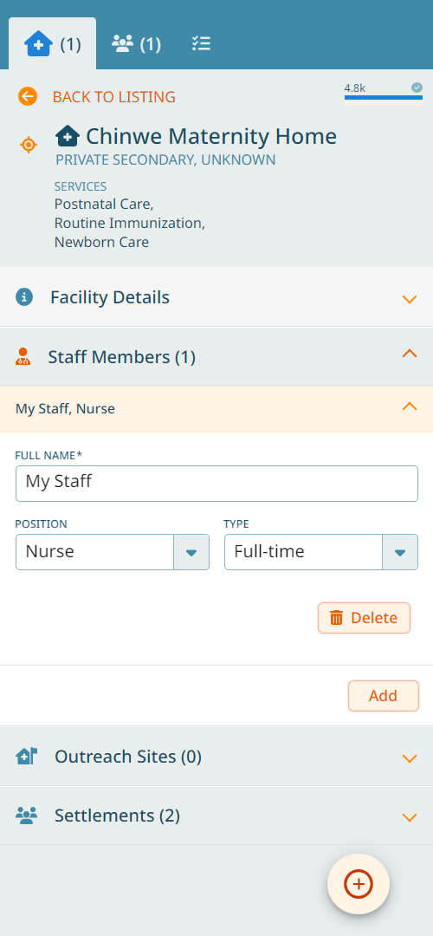The height and width of the screenshot is (936, 433).
Task: Click the floating plus add button
Action: click(359, 883)
